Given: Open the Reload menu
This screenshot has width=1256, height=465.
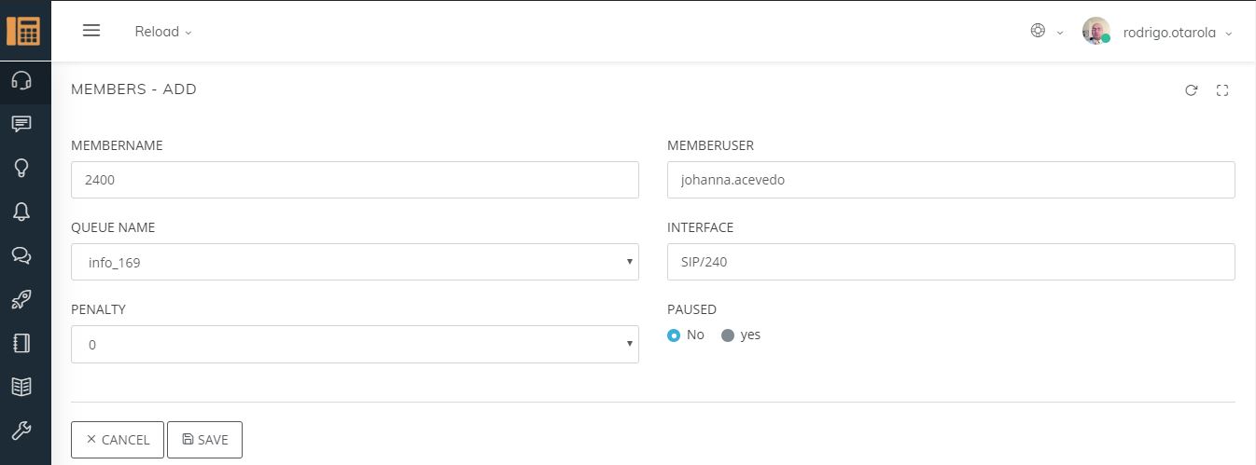Looking at the screenshot, I should (x=163, y=32).
